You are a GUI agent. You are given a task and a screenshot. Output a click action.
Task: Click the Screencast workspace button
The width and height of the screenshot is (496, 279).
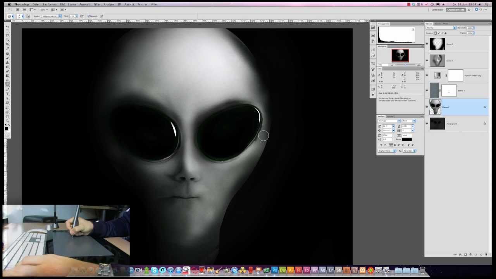(x=437, y=10)
